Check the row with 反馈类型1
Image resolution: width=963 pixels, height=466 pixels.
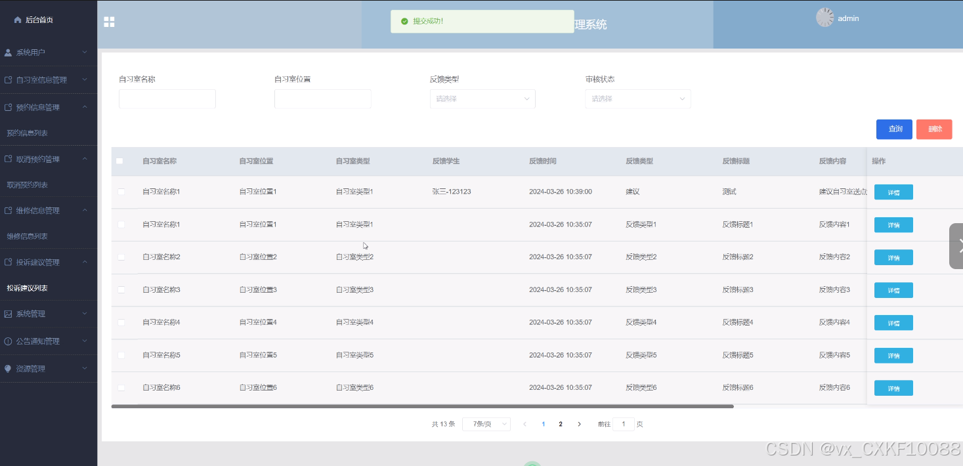click(121, 224)
